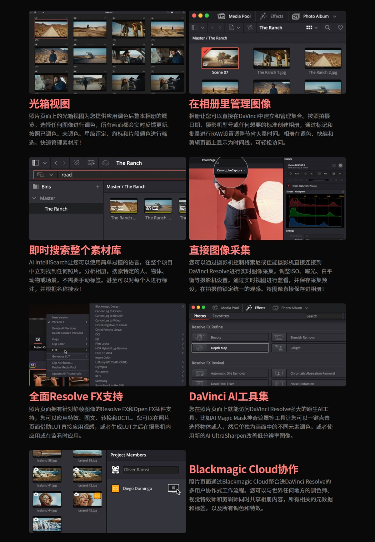Screen dimensions: 375x542
Task: Toggle the sidebar layout icon in album browser
Action: pyautogui.click(x=194, y=28)
